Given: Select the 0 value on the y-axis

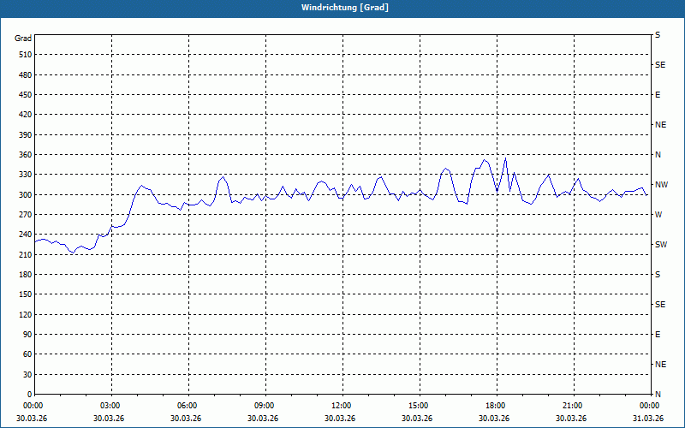Looking at the screenshot, I should coord(28,395).
